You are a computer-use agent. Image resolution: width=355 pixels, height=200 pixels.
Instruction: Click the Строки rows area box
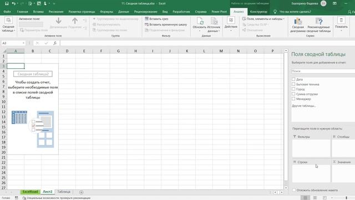[x=311, y=173]
